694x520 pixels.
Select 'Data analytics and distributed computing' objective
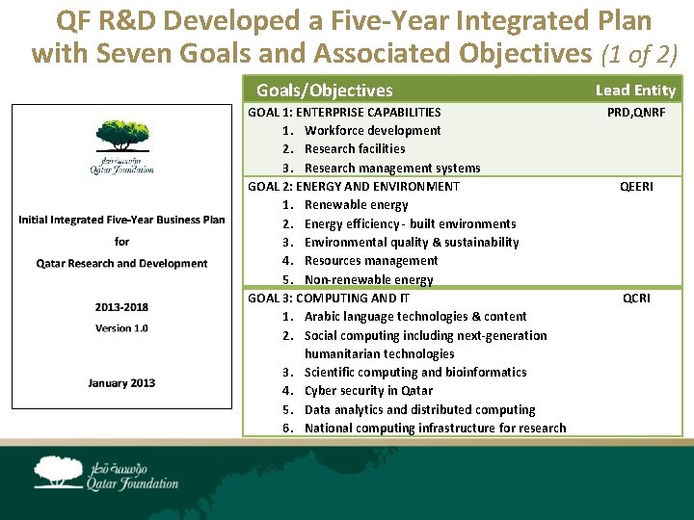[x=420, y=410]
